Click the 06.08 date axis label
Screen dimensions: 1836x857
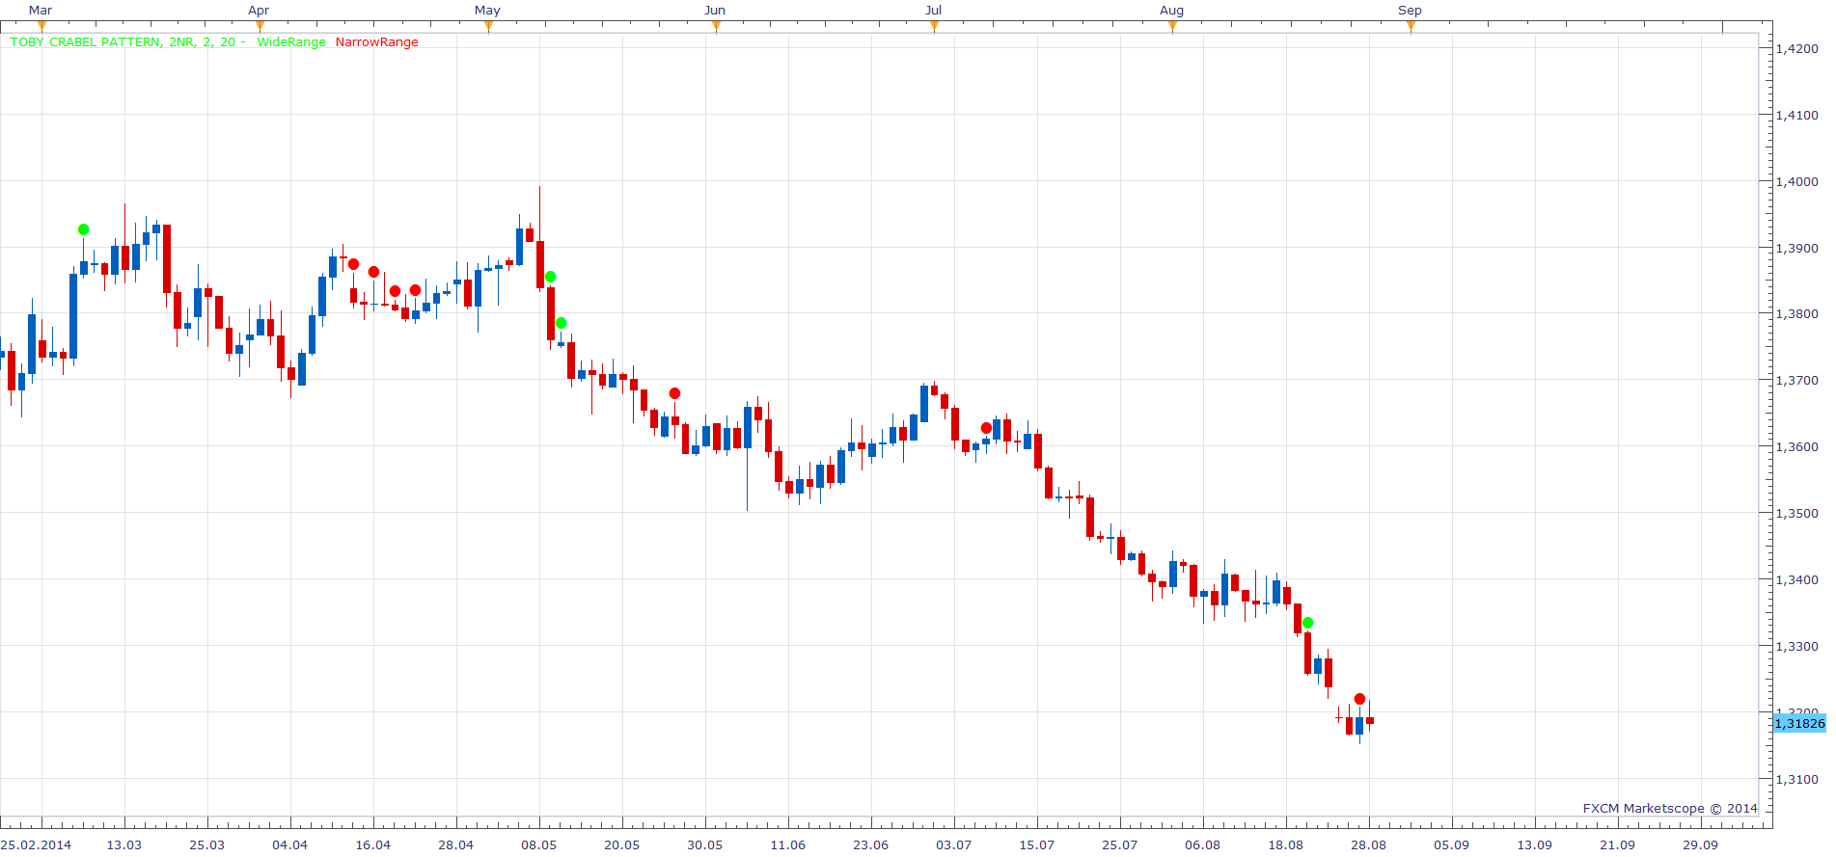pyautogui.click(x=1203, y=844)
